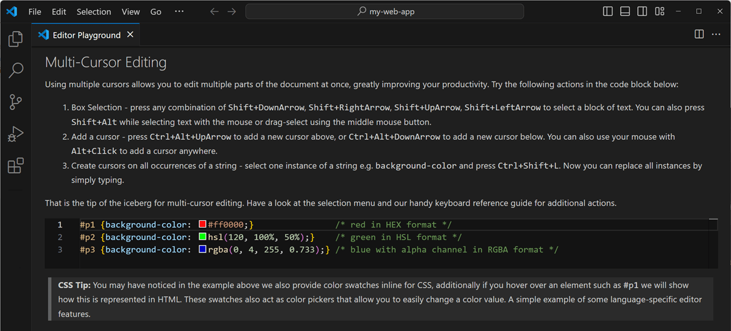731x331 pixels.
Task: Open the Source Control view
Action: 16,102
